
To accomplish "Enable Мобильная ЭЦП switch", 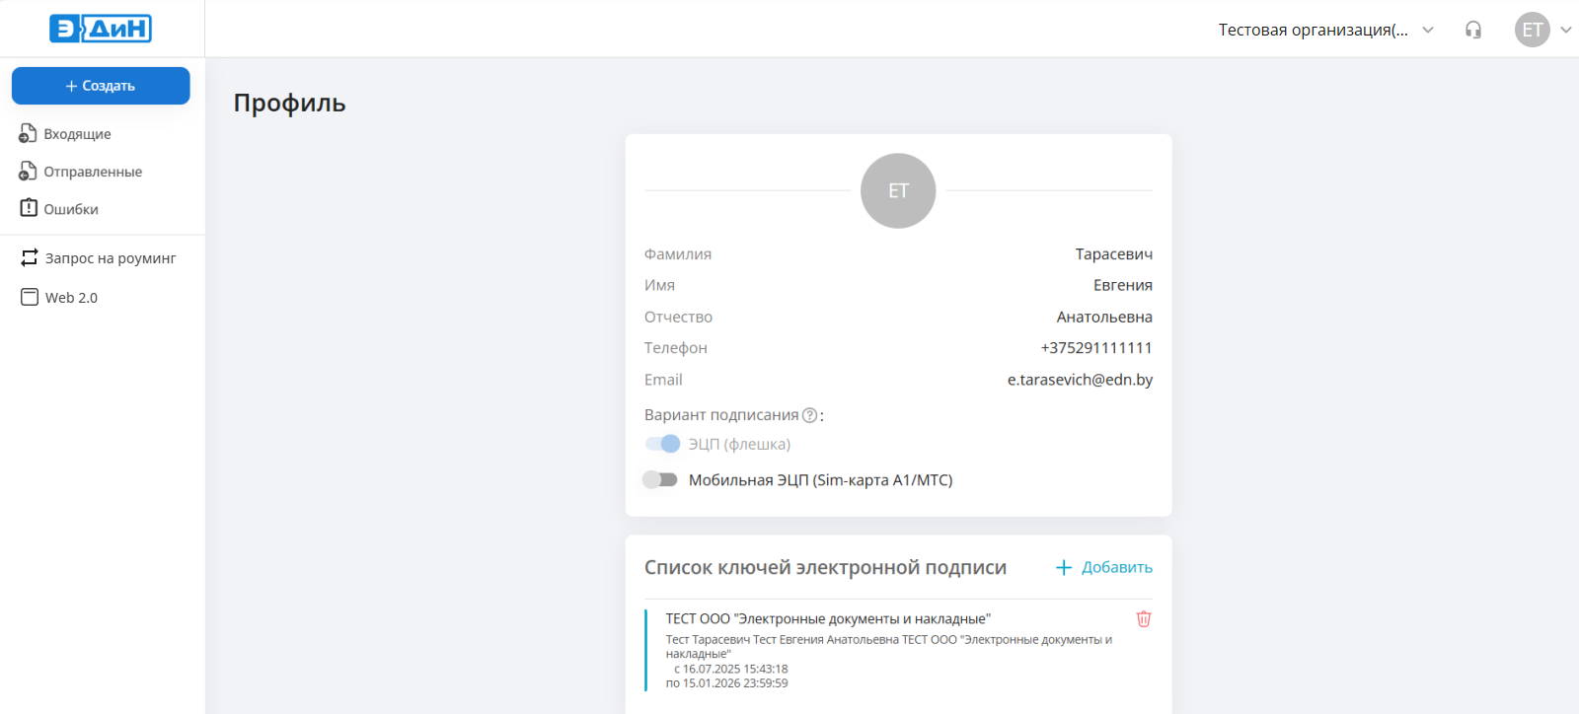I will pos(660,480).
